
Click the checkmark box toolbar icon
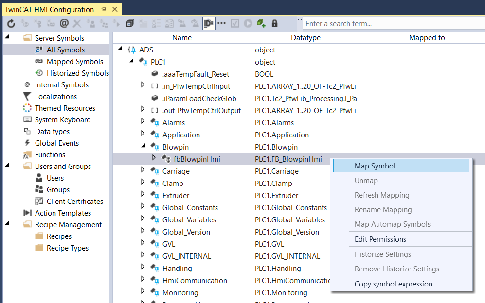click(x=235, y=23)
